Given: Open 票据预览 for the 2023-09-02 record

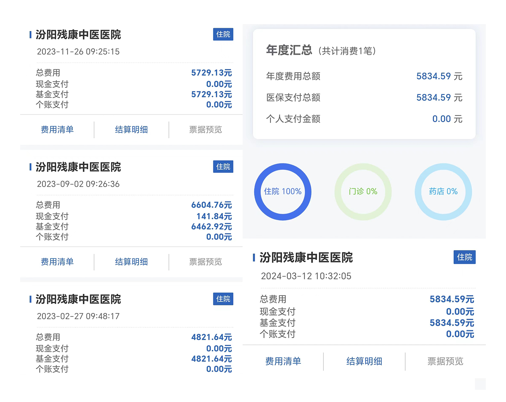Looking at the screenshot, I should pos(205,262).
